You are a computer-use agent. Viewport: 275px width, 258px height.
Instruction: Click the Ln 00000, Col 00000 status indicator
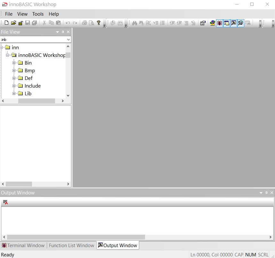point(211,255)
